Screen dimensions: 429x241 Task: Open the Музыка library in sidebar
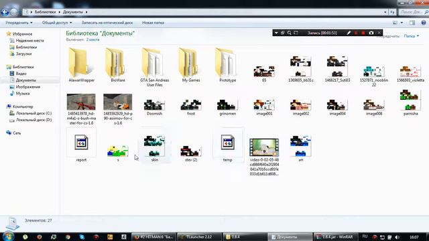[x=22, y=94]
